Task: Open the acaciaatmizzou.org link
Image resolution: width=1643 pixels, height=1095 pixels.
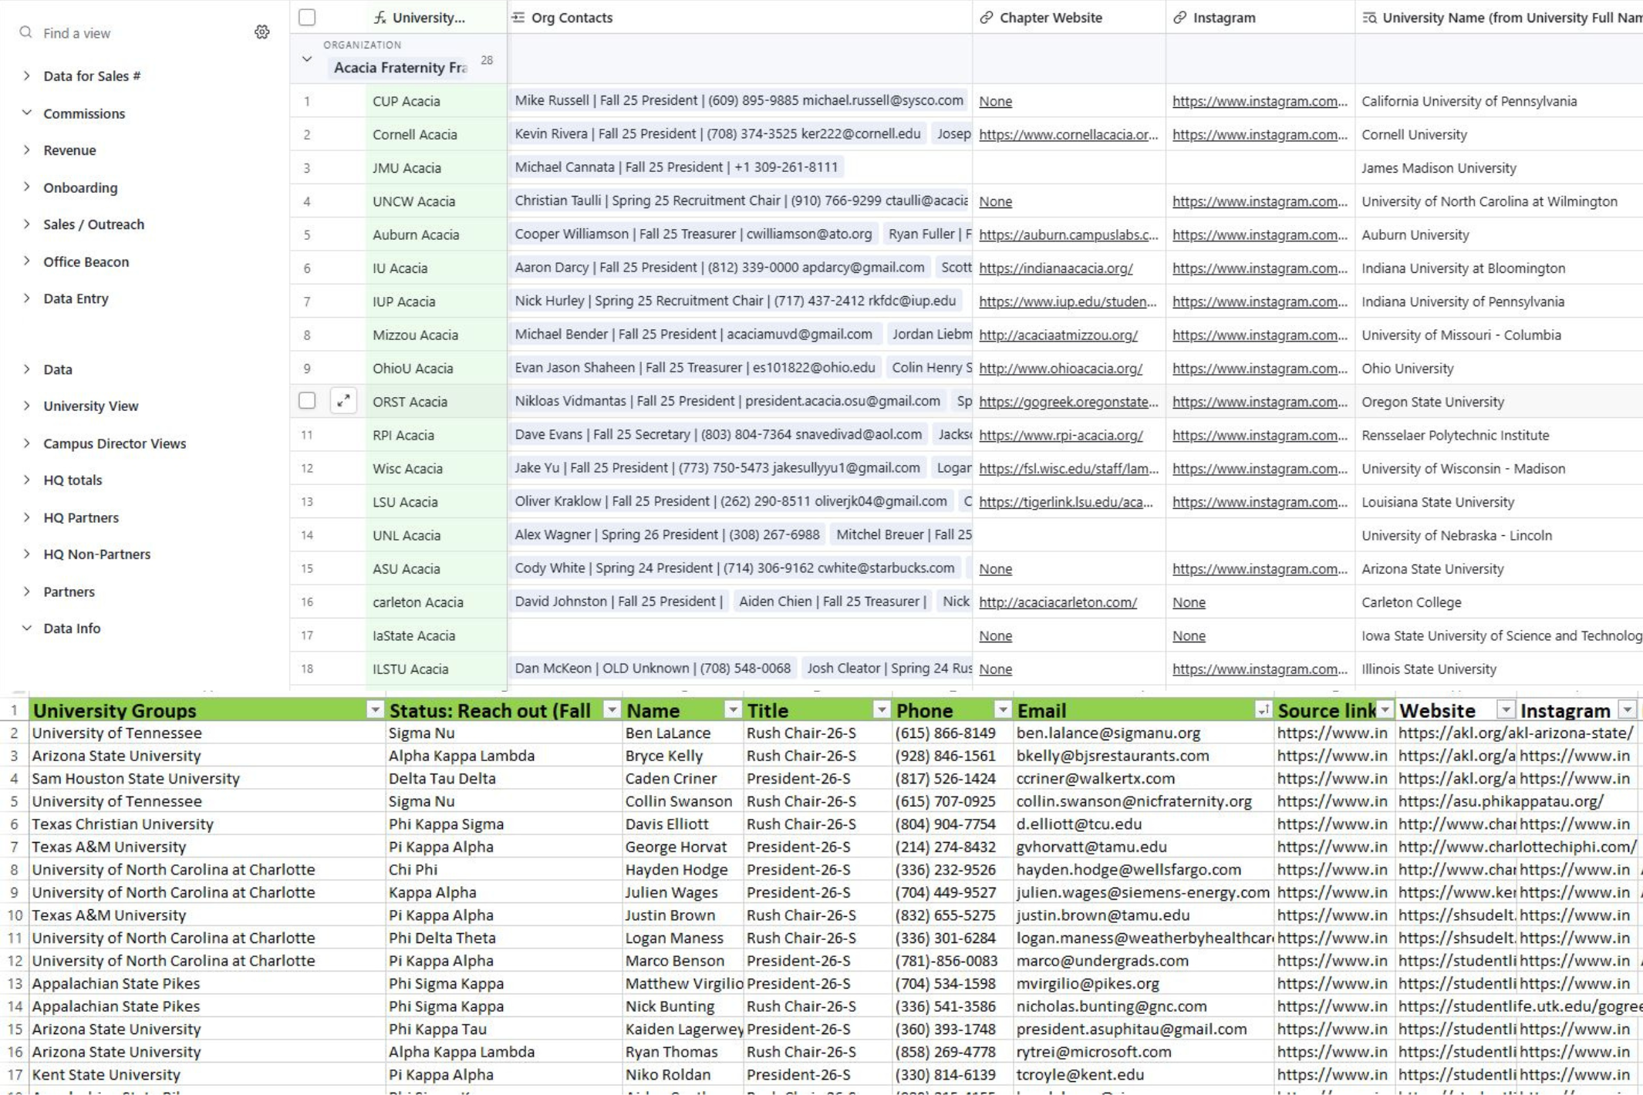Action: [x=1058, y=335]
